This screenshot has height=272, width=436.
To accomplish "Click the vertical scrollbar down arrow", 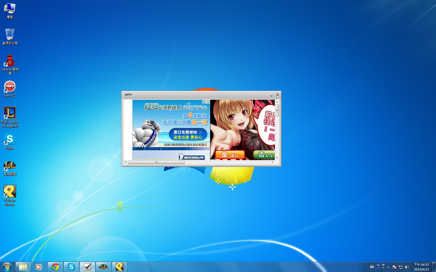I will (x=277, y=158).
